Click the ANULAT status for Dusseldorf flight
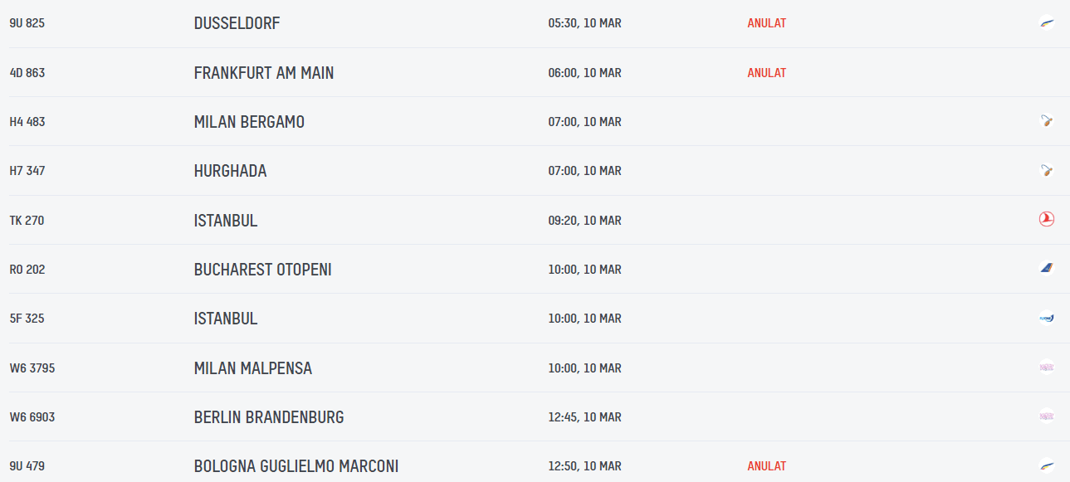This screenshot has height=482, width=1070. click(766, 23)
